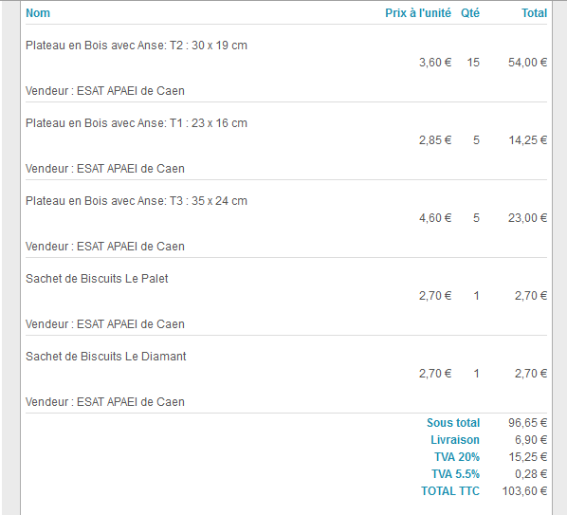Click the TVA 5.5% label
Viewport: 567px width, 515px height.
pyautogui.click(x=456, y=474)
